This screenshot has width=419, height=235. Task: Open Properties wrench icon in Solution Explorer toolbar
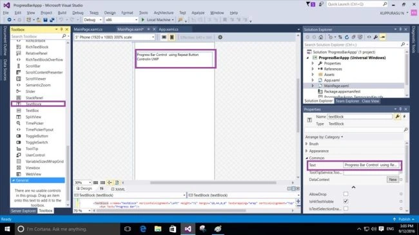376,37
